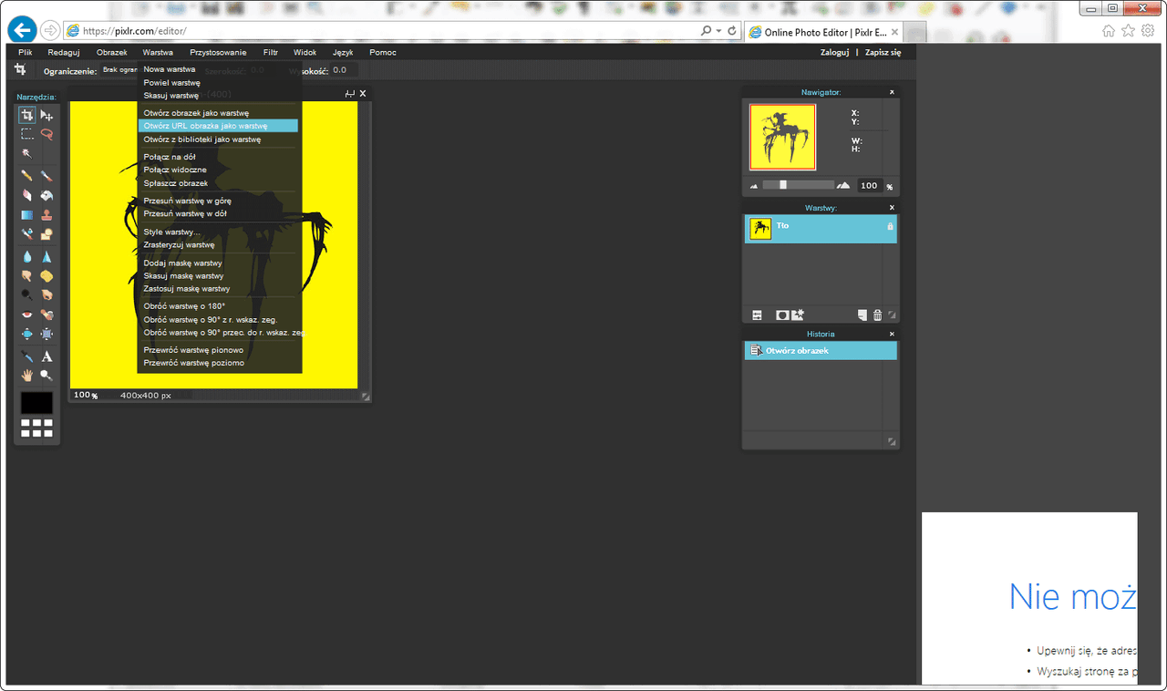Click the browser address bar URL

click(135, 31)
